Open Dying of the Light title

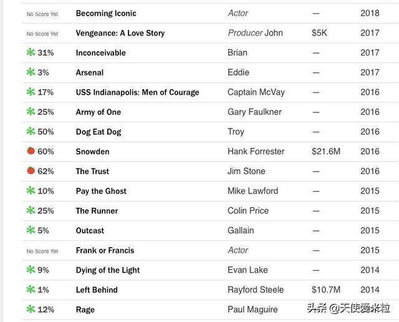point(108,270)
